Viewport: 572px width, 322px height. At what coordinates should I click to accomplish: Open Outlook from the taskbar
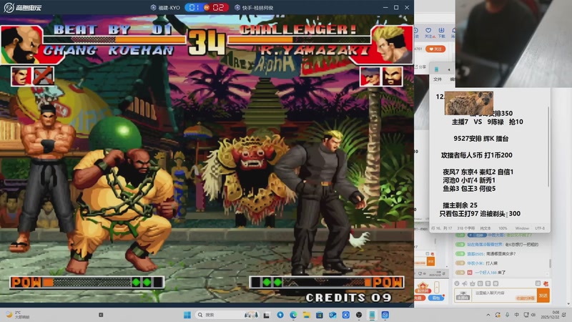[332, 315]
